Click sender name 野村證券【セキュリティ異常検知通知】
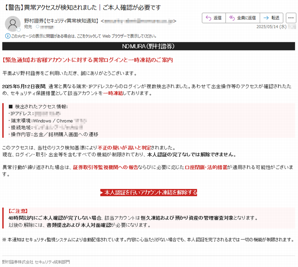Screen dimensions: 298x267 61,21
